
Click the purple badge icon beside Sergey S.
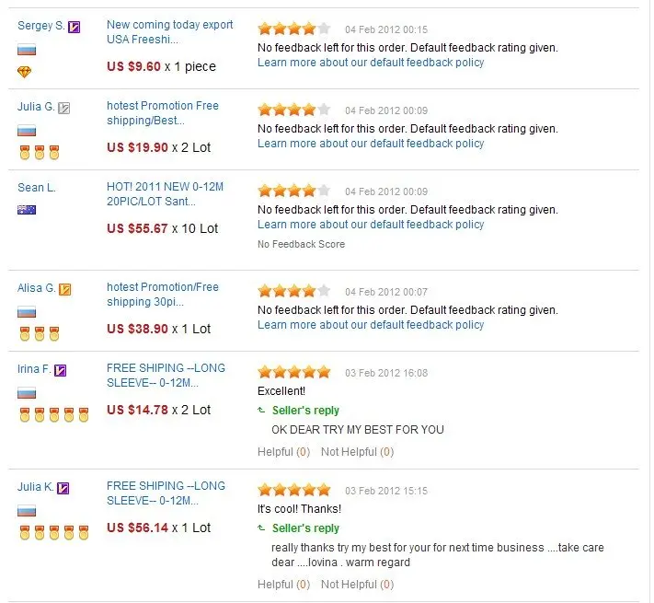[x=74, y=27]
